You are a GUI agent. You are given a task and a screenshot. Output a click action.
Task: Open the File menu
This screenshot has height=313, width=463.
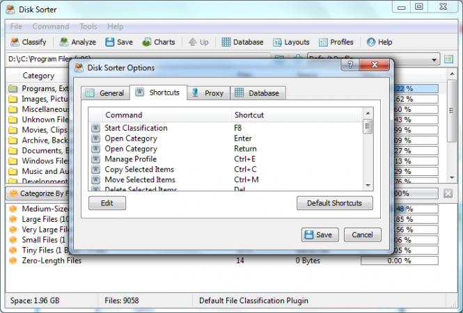coord(16,26)
